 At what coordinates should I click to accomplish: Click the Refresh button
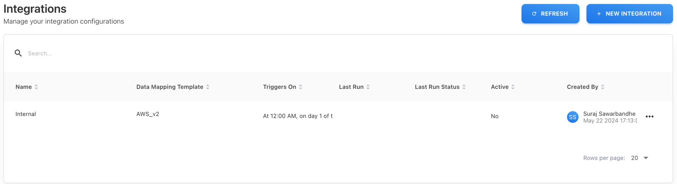pos(550,14)
